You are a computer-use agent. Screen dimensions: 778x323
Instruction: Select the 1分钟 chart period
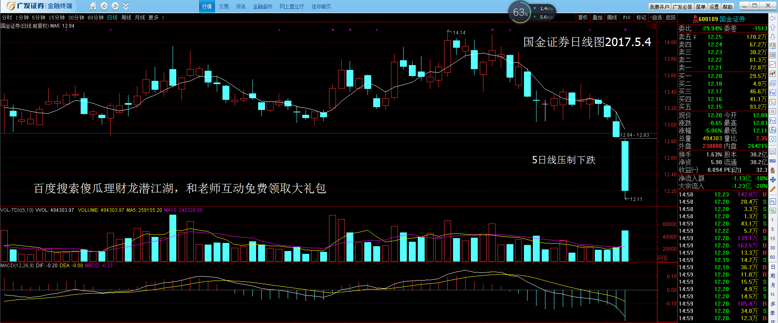(22, 18)
